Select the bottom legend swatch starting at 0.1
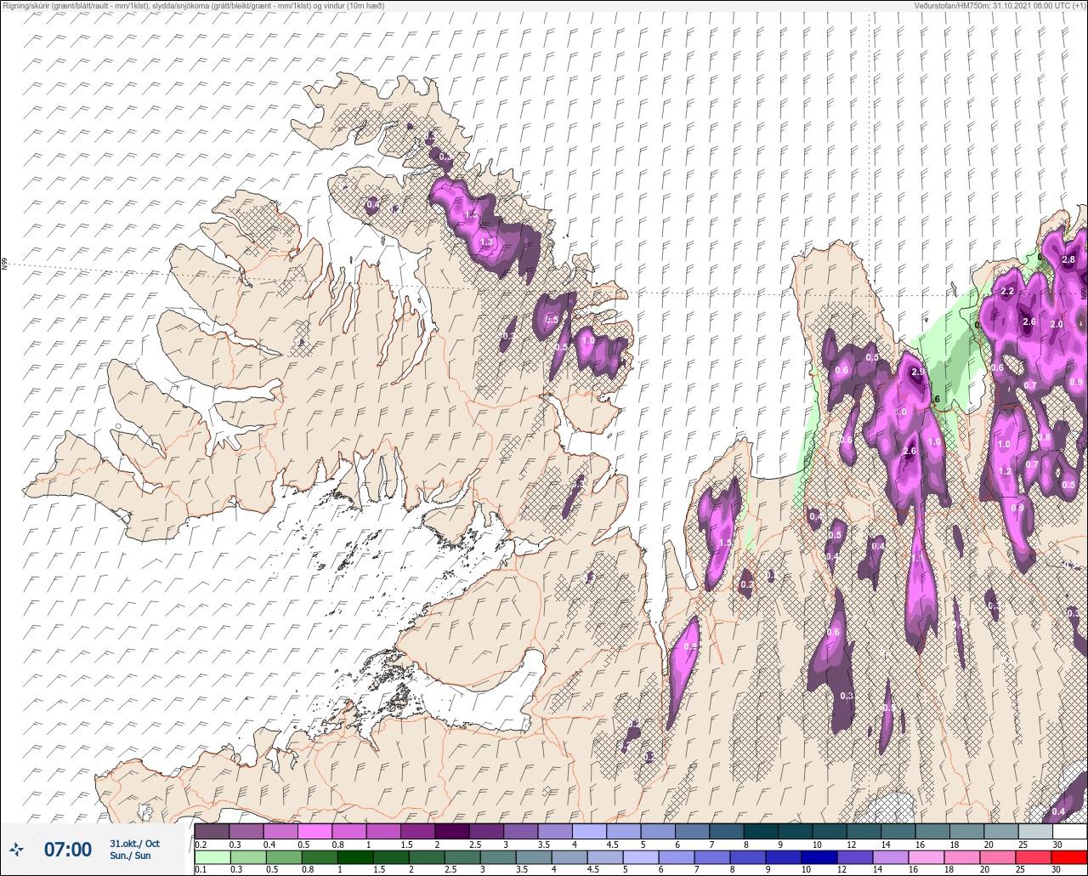Viewport: 1088px width, 876px height. tap(212, 857)
